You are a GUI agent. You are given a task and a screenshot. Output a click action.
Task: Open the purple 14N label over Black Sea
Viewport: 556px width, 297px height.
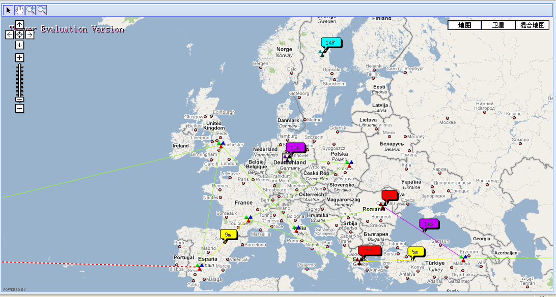coord(429,224)
